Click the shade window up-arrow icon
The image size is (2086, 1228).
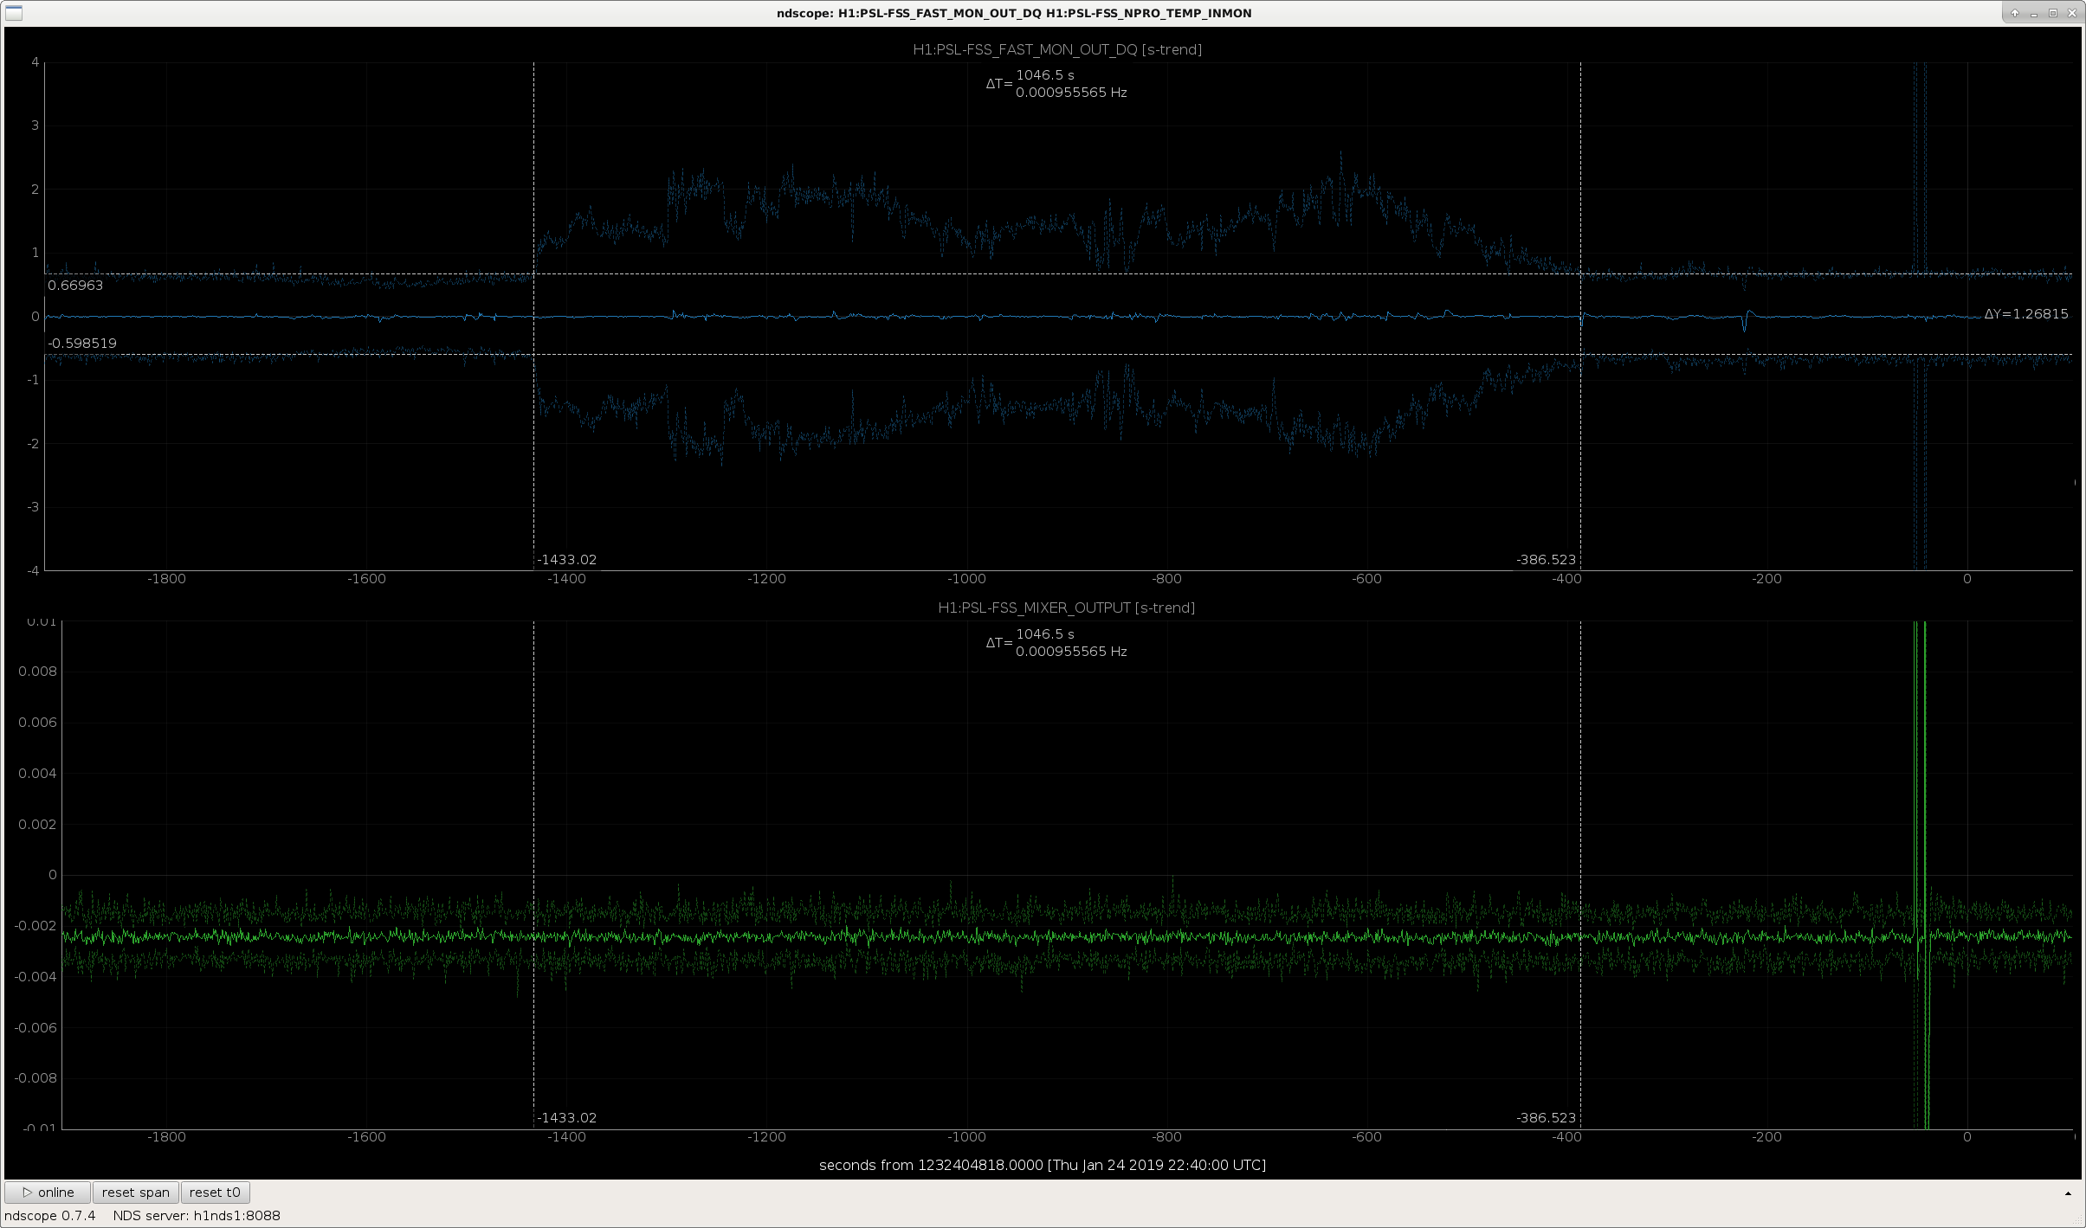point(2014,13)
